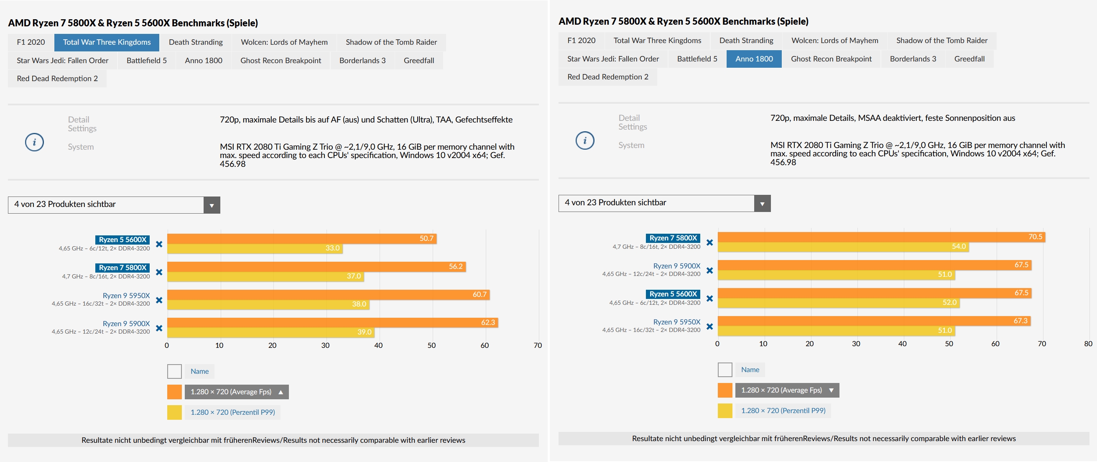
Task: Click the info icon in left panel
Action: (x=34, y=142)
